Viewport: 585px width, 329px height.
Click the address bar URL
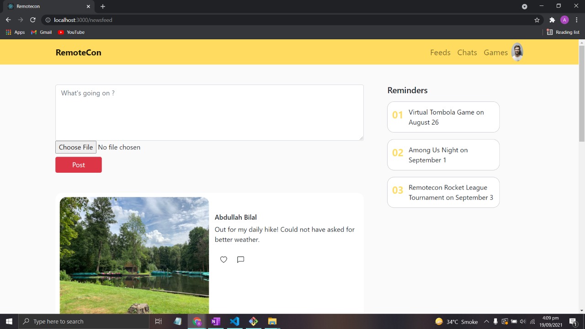(x=83, y=20)
